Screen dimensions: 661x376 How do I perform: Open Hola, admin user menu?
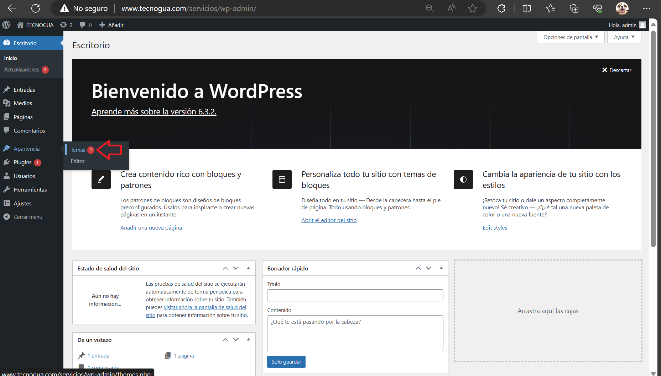click(627, 25)
